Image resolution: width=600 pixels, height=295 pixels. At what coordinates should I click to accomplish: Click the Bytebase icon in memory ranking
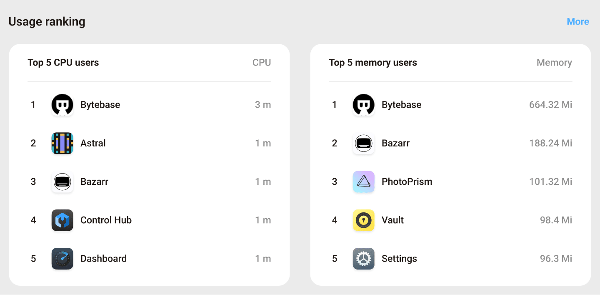pyautogui.click(x=363, y=105)
